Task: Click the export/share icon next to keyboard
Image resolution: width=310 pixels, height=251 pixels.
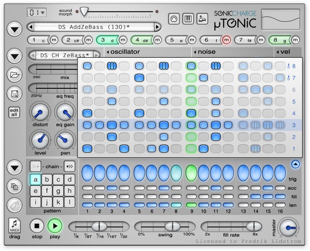Action: pos(202,19)
